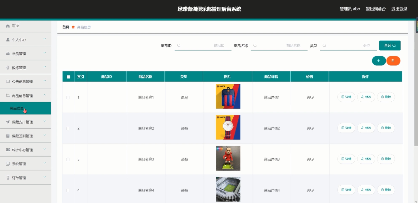Click the camera icon next to 统计中心管理
This screenshot has height=203, width=418.
pyautogui.click(x=8, y=150)
